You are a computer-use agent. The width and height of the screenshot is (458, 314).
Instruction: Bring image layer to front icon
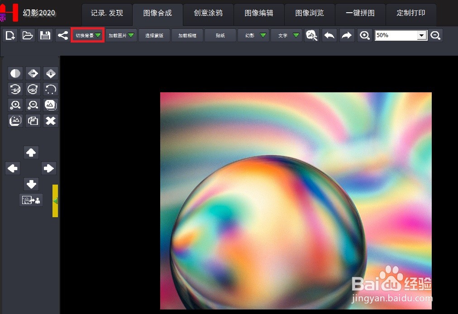point(51,105)
